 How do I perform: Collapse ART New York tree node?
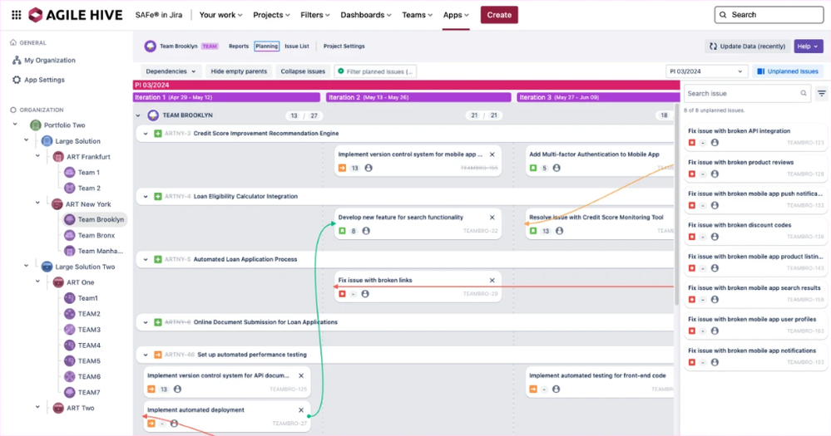coord(37,203)
